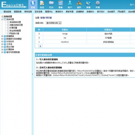Viewport: 135px width, 135px height.
Task: Click folder icon of 数据表与系统模型 node
Action: (x=5, y=39)
